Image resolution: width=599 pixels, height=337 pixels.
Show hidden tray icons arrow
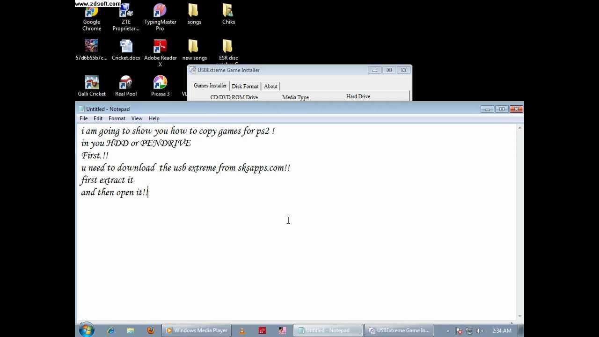448,331
